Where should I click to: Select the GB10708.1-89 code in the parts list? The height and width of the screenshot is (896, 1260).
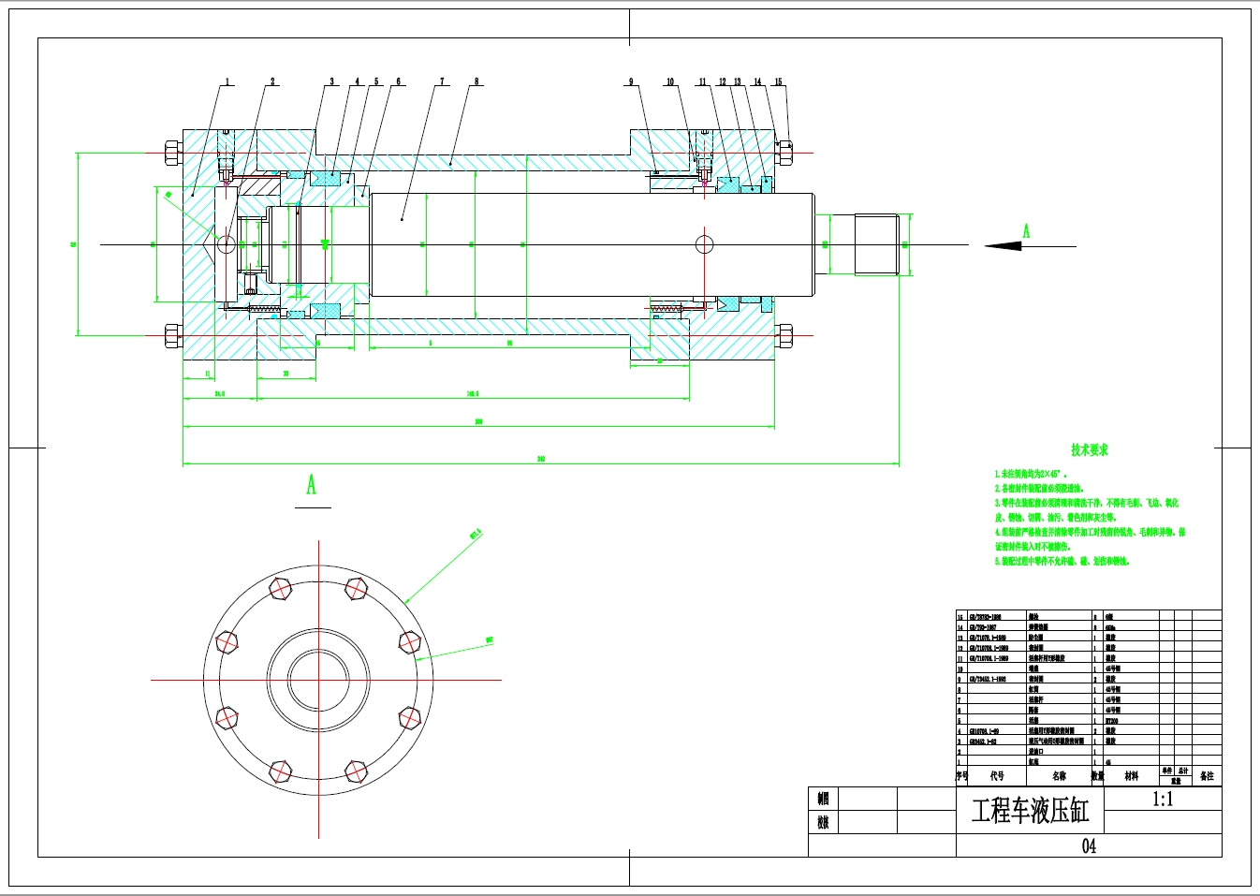click(x=984, y=731)
